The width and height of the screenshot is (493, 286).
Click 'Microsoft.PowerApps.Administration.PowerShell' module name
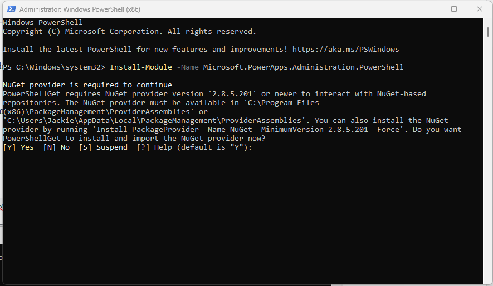[x=303, y=67]
